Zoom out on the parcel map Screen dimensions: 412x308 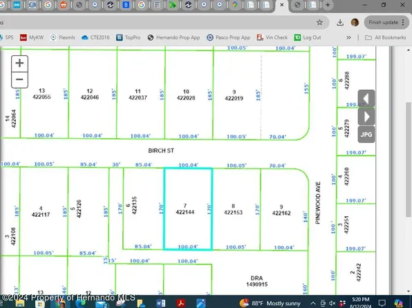(20, 79)
